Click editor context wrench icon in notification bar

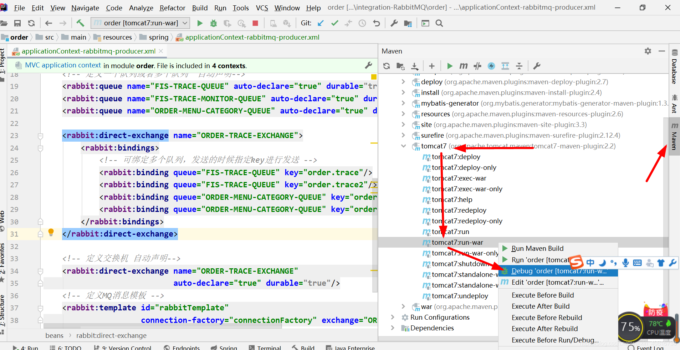pyautogui.click(x=368, y=65)
